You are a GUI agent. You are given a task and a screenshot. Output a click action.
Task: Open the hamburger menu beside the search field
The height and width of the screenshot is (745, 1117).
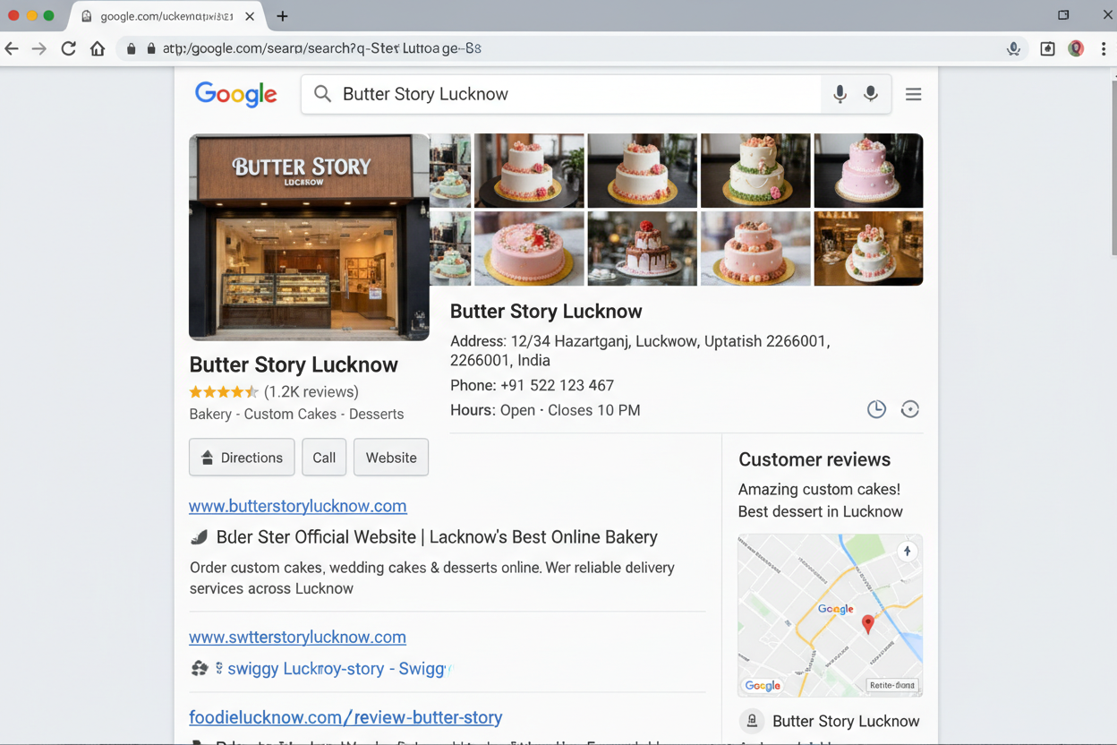913,93
